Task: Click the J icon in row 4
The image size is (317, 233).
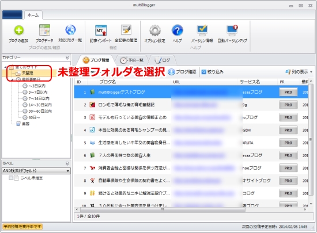Action: (x=92, y=130)
